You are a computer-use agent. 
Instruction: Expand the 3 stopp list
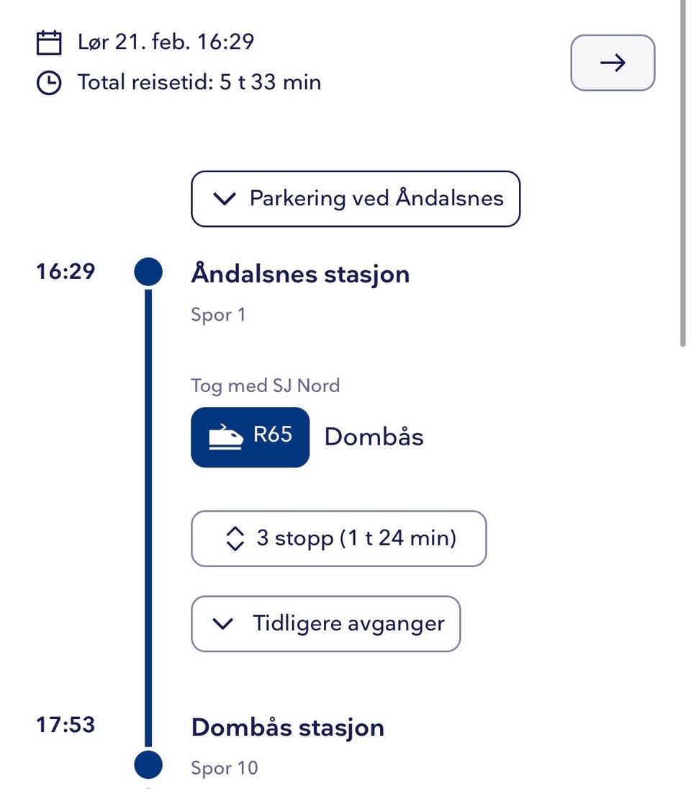tap(338, 538)
